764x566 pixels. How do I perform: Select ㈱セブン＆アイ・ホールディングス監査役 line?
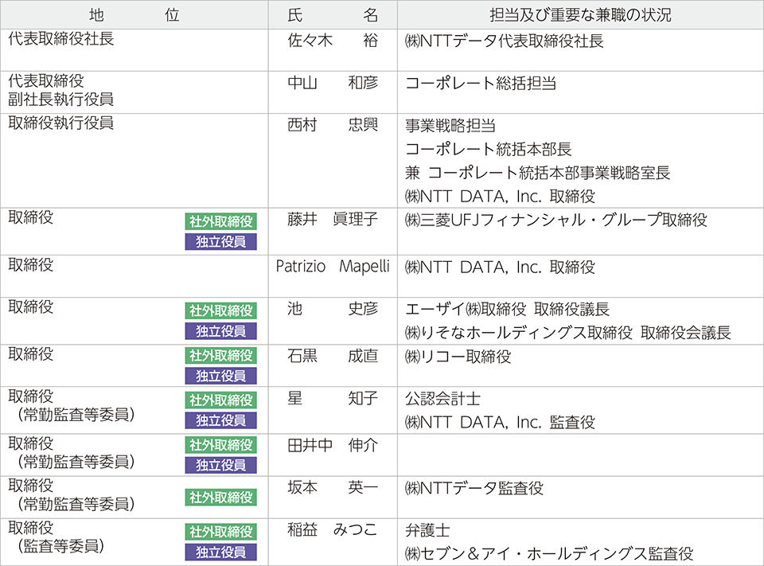pyautogui.click(x=549, y=554)
